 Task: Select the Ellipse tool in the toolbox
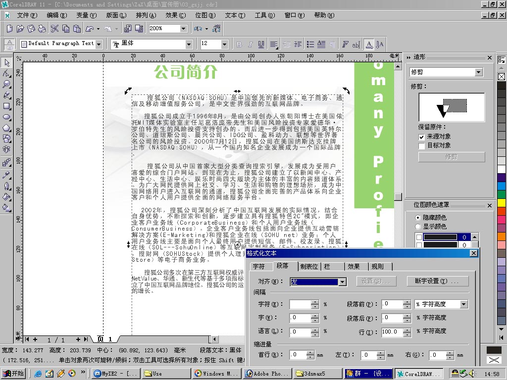pos(7,117)
